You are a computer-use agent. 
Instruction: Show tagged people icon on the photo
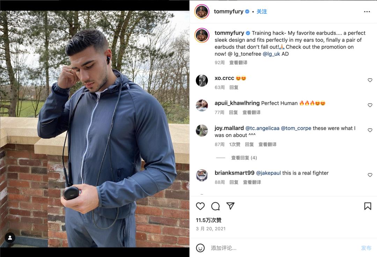10,238
